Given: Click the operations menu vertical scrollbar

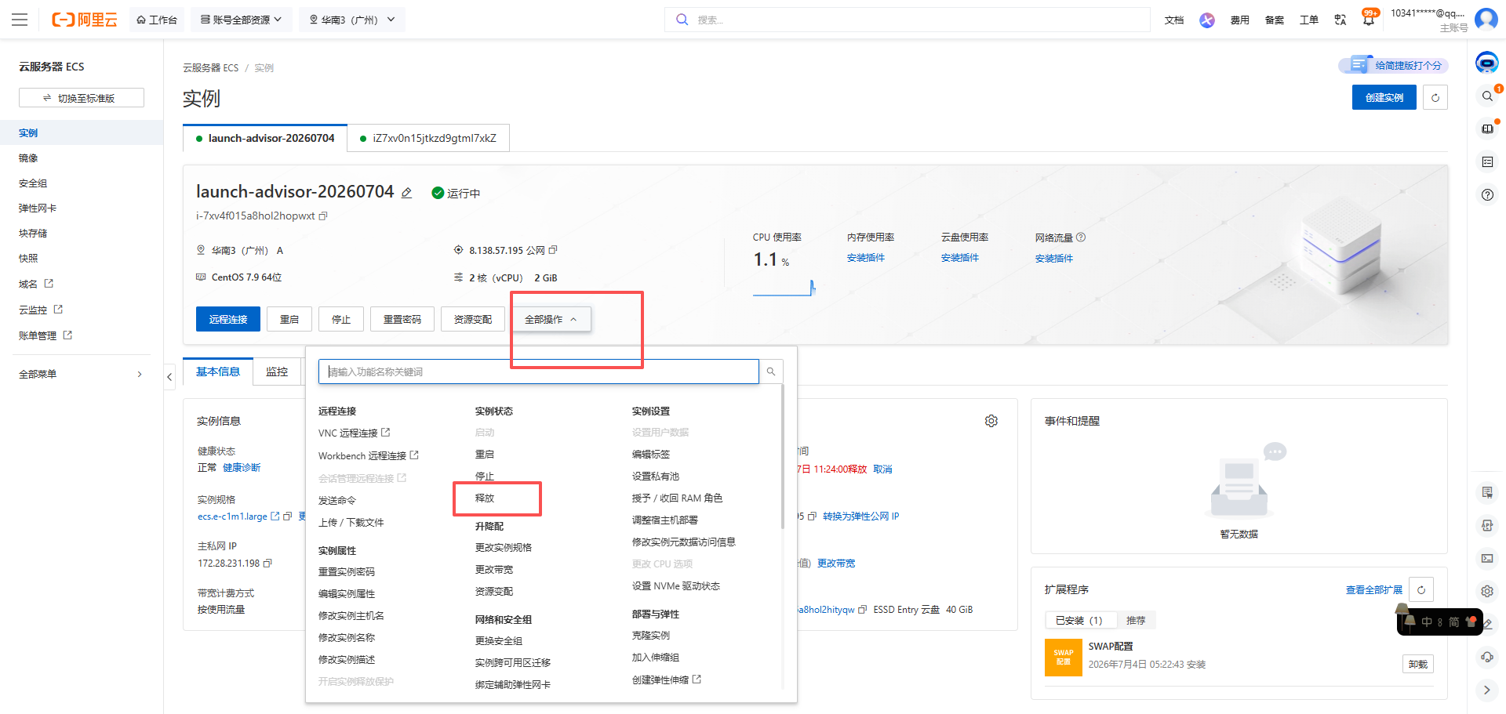Looking at the screenshot, I should [x=783, y=456].
